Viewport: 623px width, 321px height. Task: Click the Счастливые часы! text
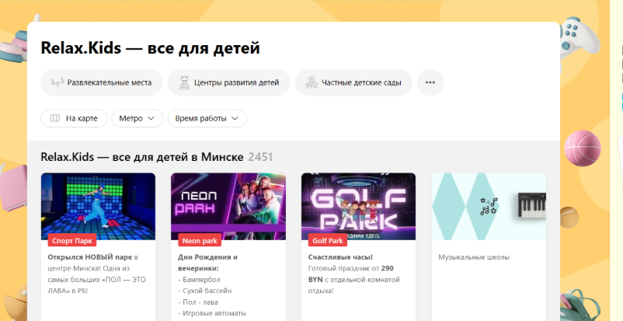340,257
